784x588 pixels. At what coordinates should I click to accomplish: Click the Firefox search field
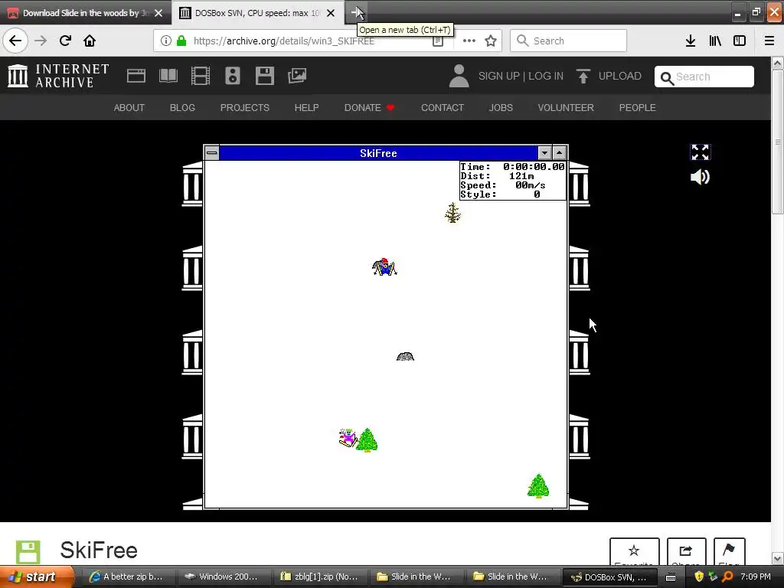[568, 41]
